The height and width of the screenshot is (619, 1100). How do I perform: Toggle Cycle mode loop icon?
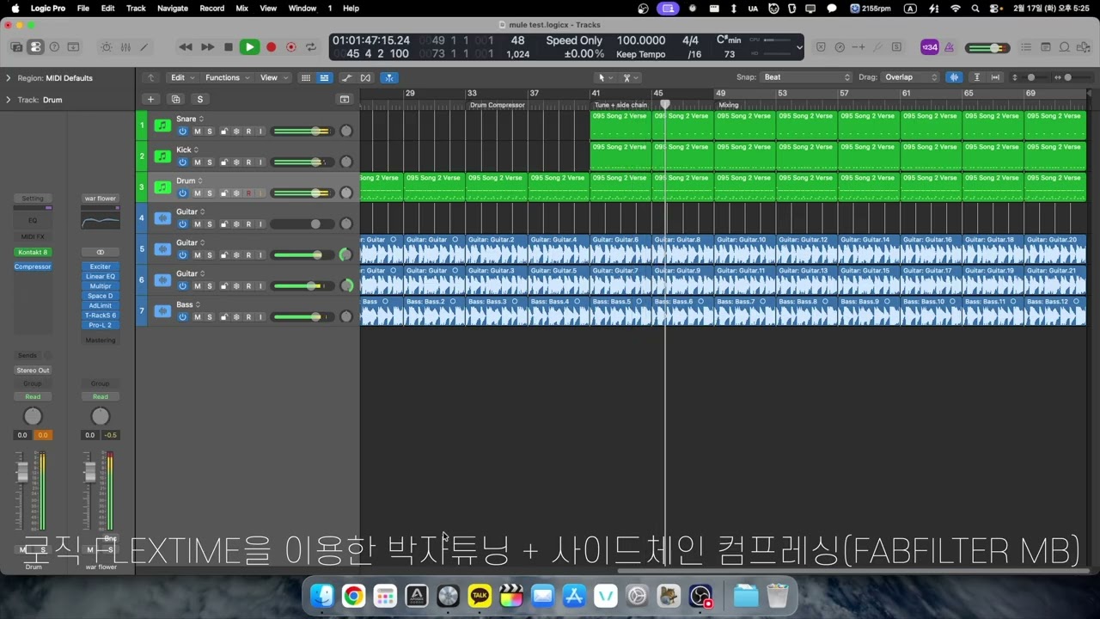coord(311,47)
